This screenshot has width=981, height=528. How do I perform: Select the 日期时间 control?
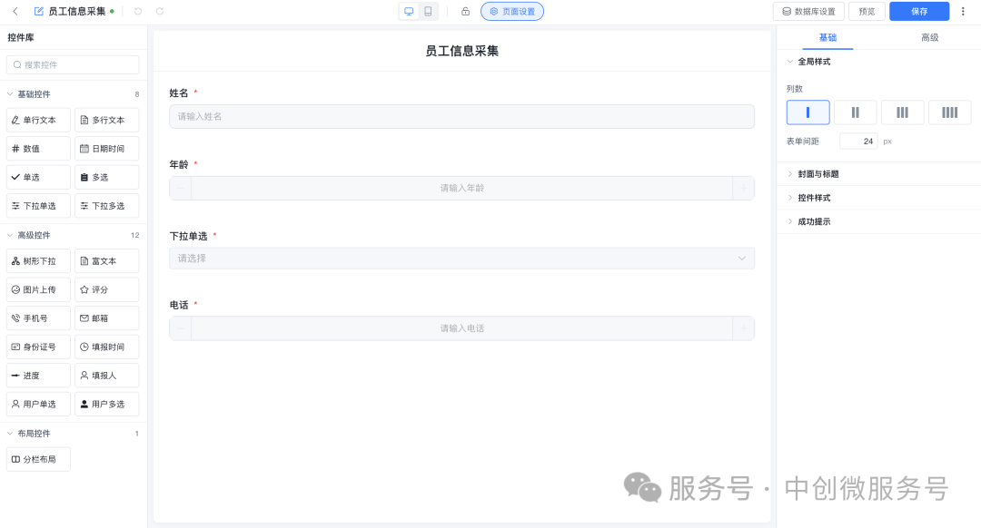click(107, 149)
